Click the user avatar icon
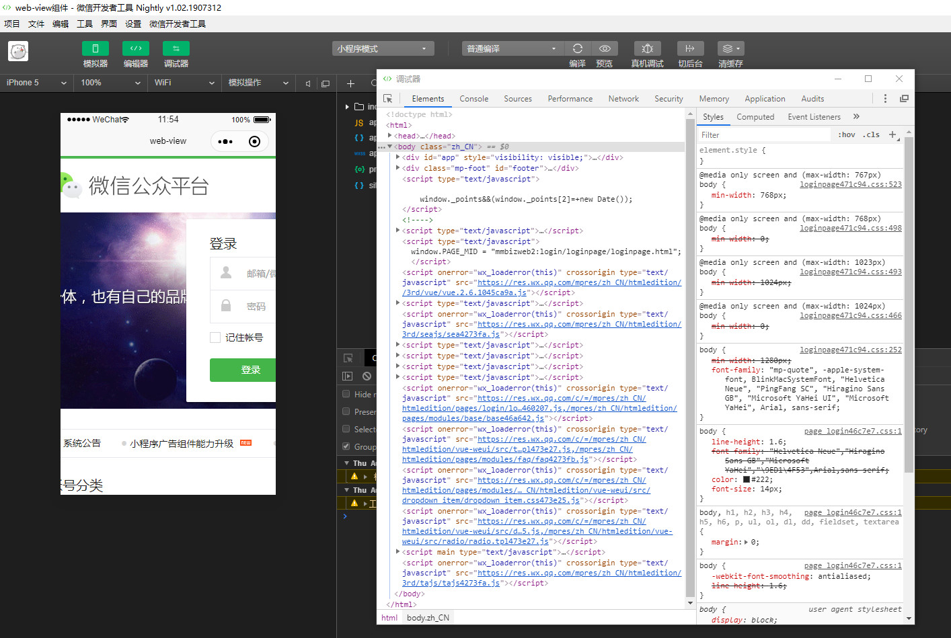951x638 pixels. [x=18, y=51]
